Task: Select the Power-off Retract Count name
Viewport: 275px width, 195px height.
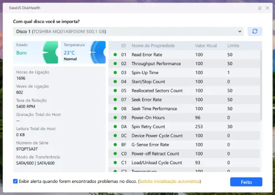Action: click(x=155, y=154)
